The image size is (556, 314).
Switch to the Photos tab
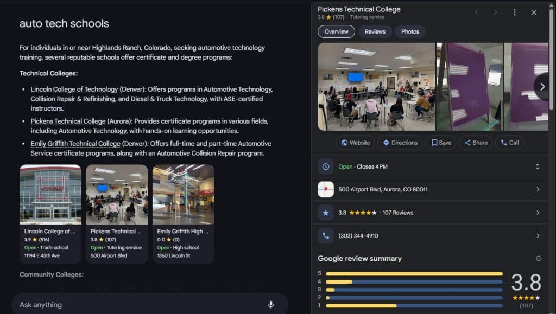(410, 31)
